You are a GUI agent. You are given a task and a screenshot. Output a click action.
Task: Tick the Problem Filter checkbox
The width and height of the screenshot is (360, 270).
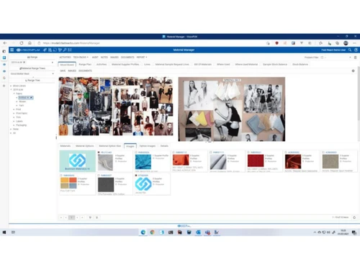[x=322, y=58]
